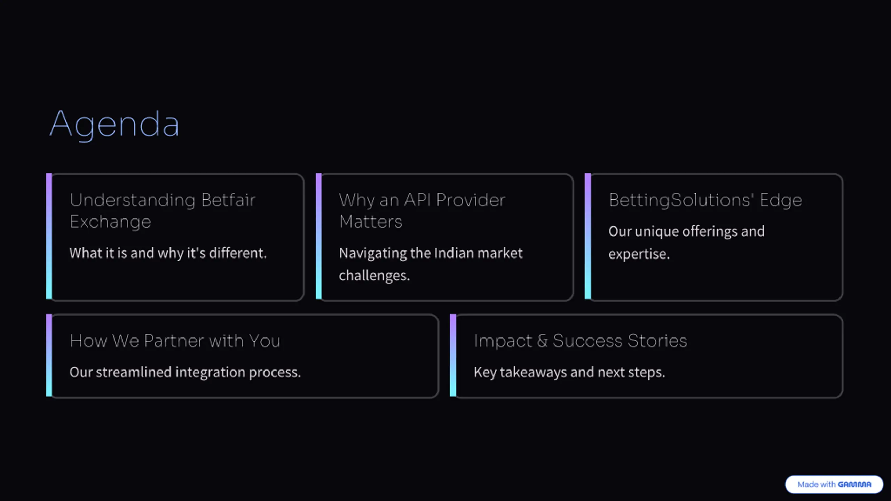Click text 'What it is and why it's different.'
The height and width of the screenshot is (501, 891).
pos(168,253)
